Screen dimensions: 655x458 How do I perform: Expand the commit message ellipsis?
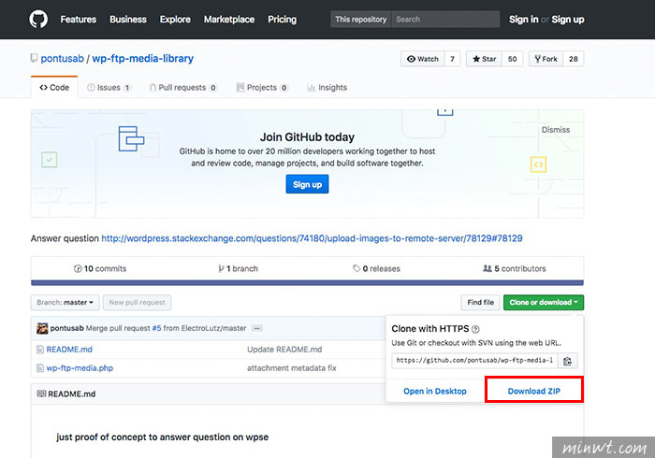click(257, 328)
